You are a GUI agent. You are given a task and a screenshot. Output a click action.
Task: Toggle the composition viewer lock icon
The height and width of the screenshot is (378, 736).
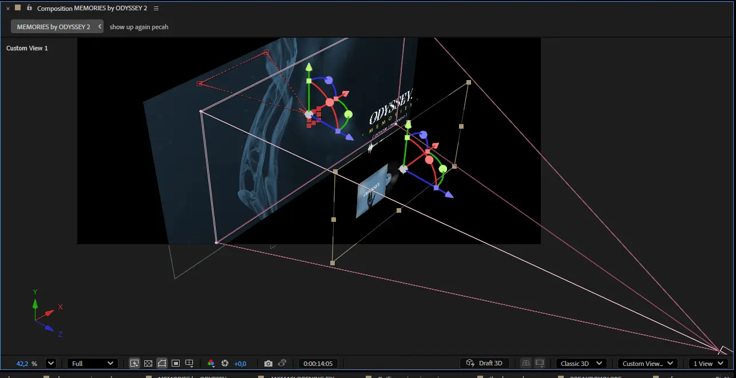(29, 7)
